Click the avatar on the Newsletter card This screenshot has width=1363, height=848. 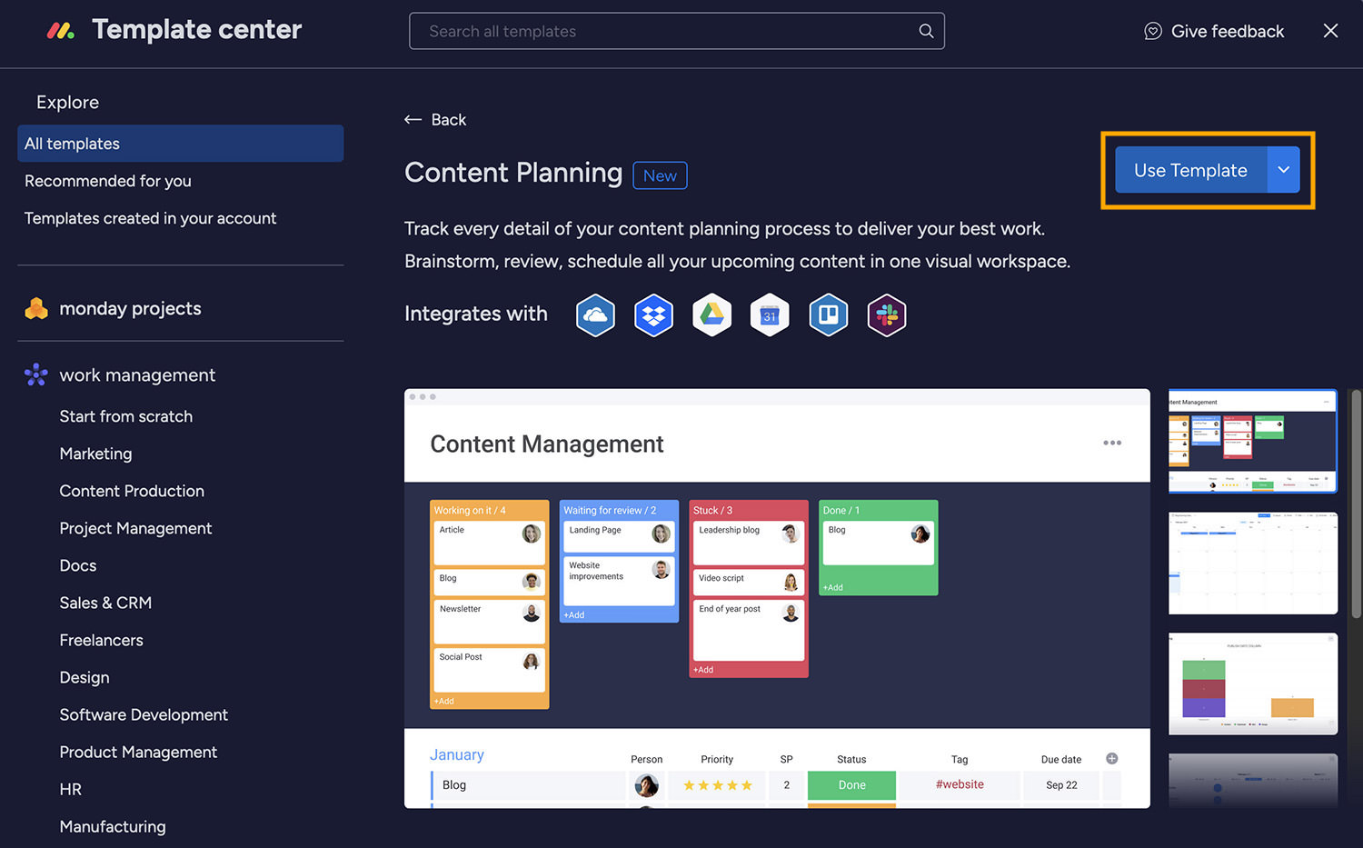click(x=532, y=613)
